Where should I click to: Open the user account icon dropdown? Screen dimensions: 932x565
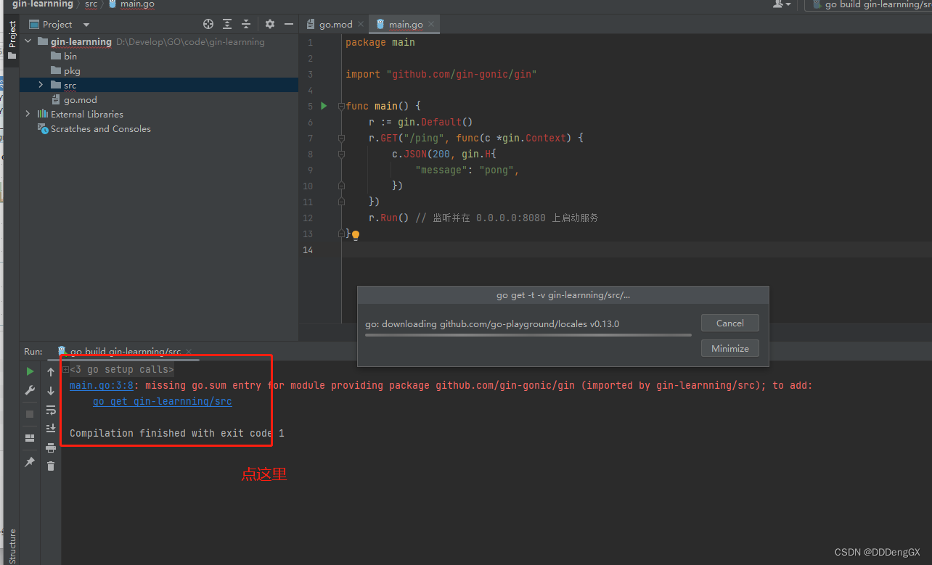tap(782, 4)
